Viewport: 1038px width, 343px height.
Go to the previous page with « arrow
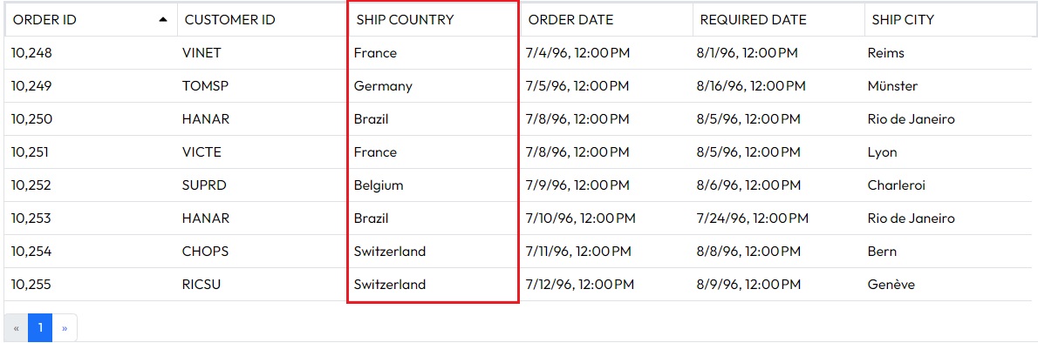(17, 328)
